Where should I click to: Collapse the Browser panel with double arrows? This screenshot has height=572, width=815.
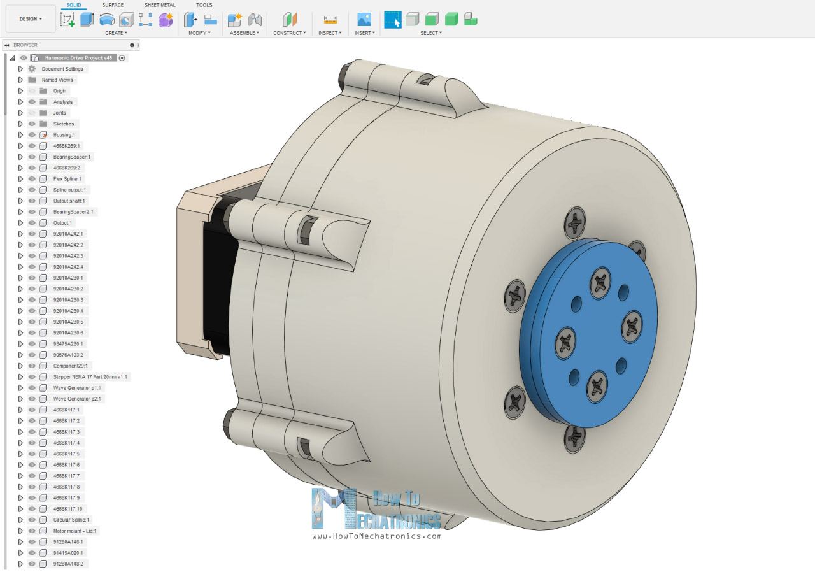(x=7, y=45)
